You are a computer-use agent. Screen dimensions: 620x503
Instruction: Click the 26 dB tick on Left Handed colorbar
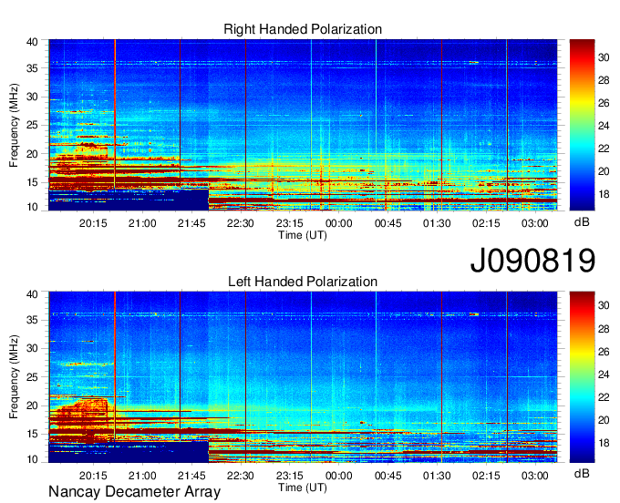tap(604, 352)
